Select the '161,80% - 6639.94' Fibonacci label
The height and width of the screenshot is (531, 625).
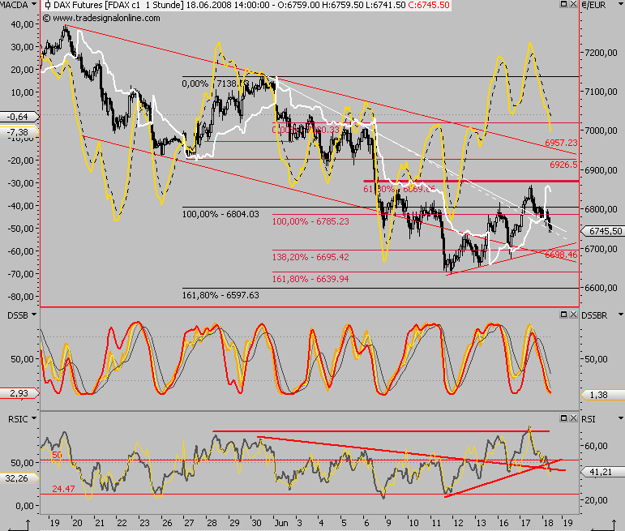pos(310,279)
